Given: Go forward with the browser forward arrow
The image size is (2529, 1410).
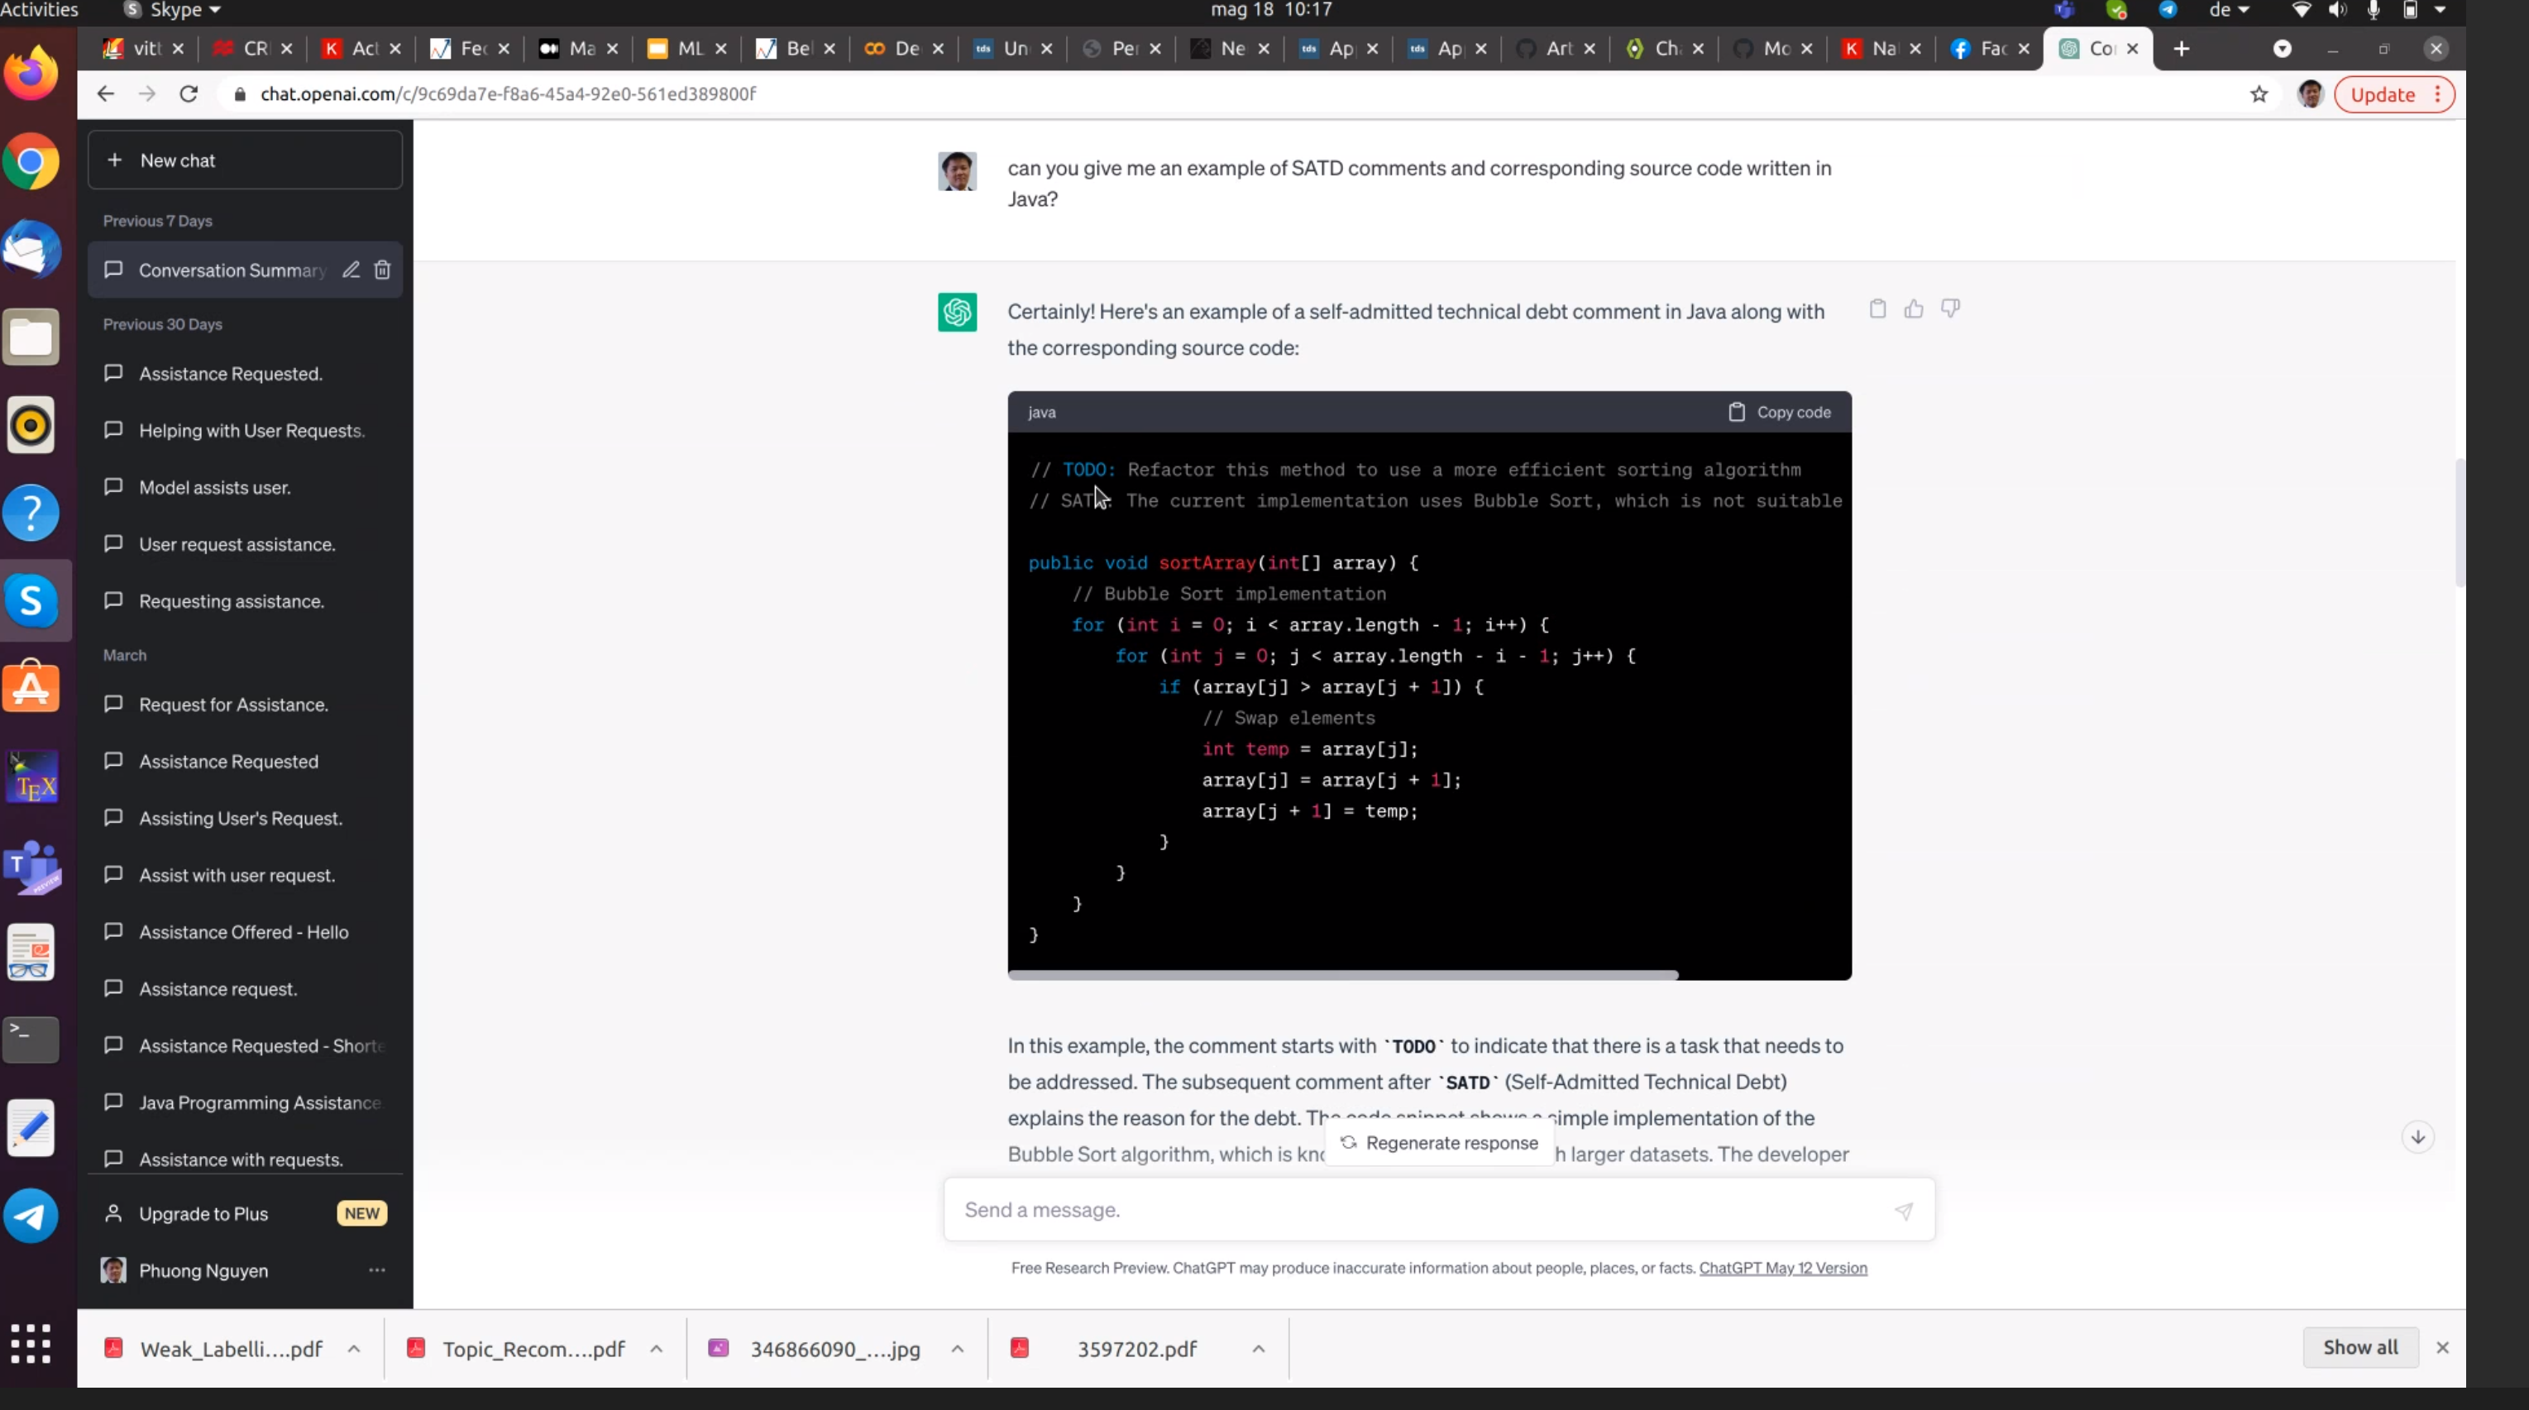Looking at the screenshot, I should [147, 94].
